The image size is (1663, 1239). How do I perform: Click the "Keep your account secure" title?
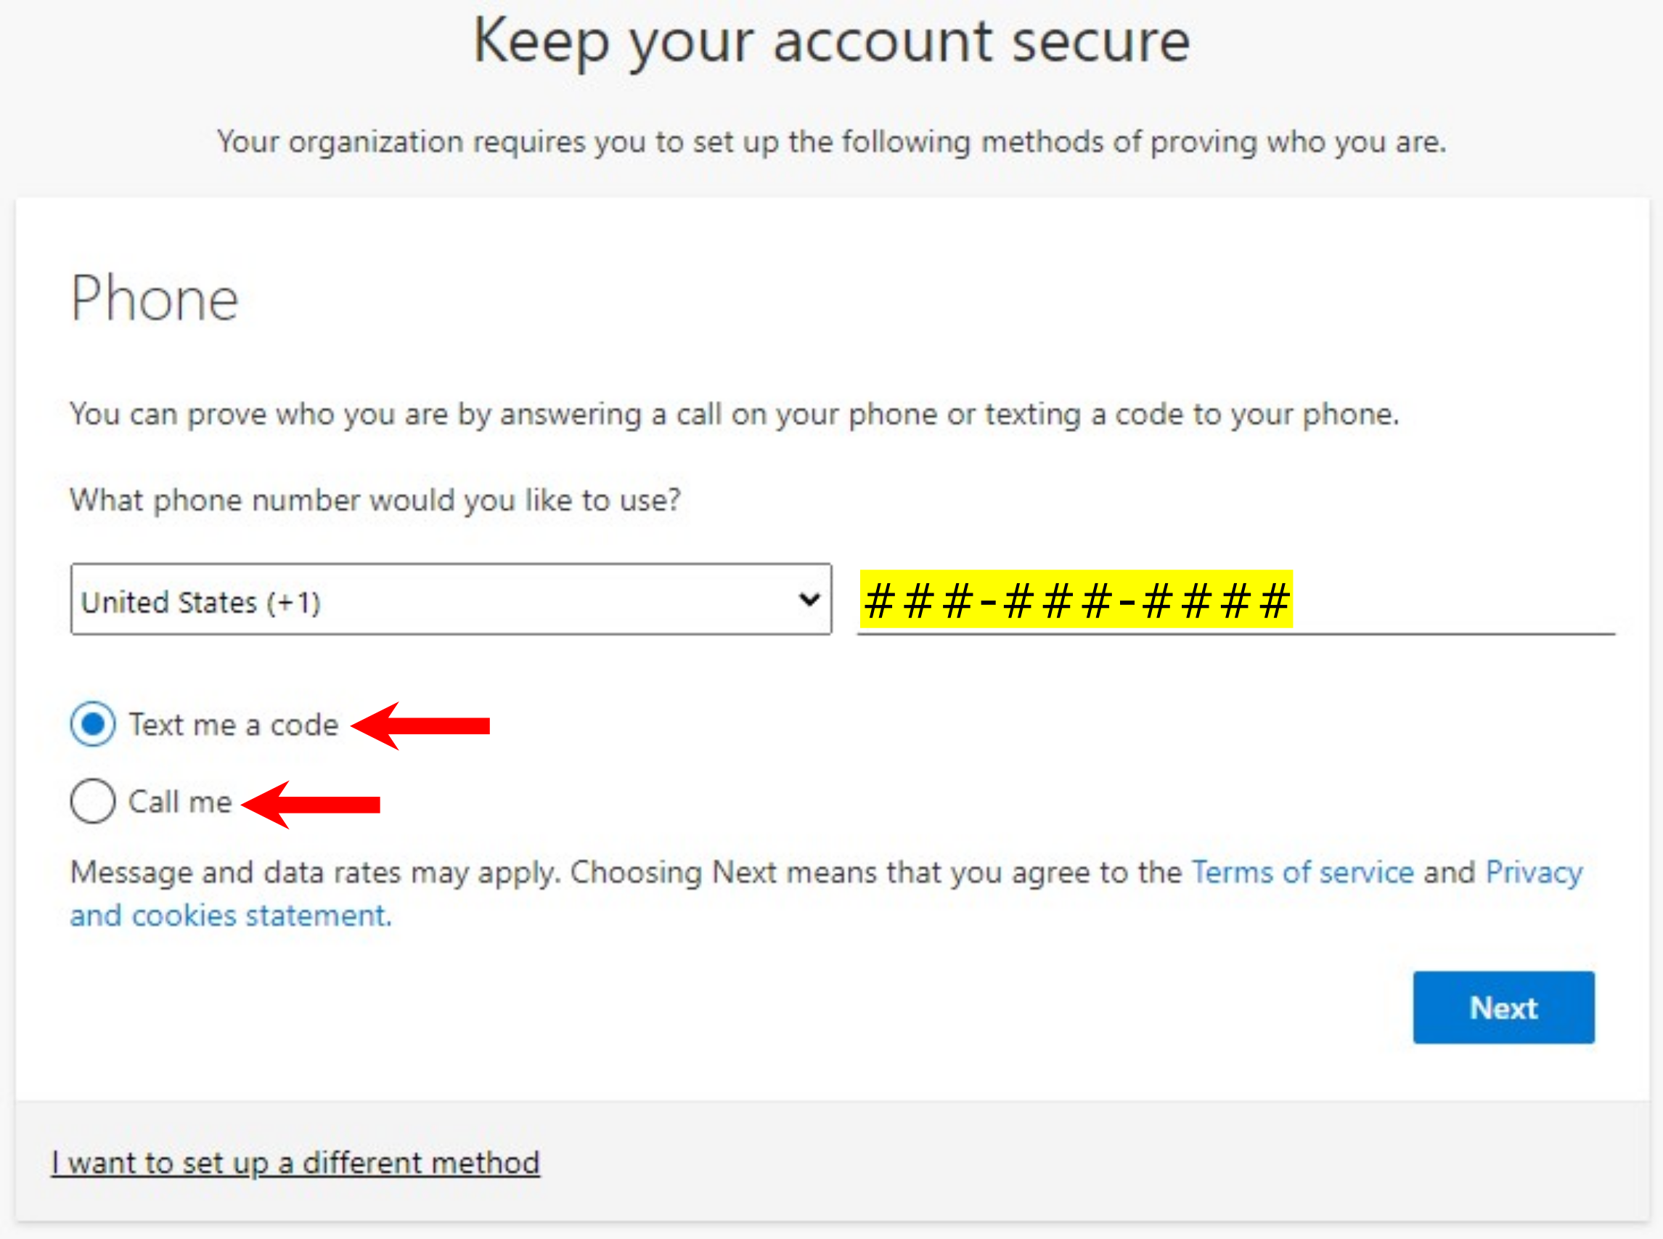point(831,42)
